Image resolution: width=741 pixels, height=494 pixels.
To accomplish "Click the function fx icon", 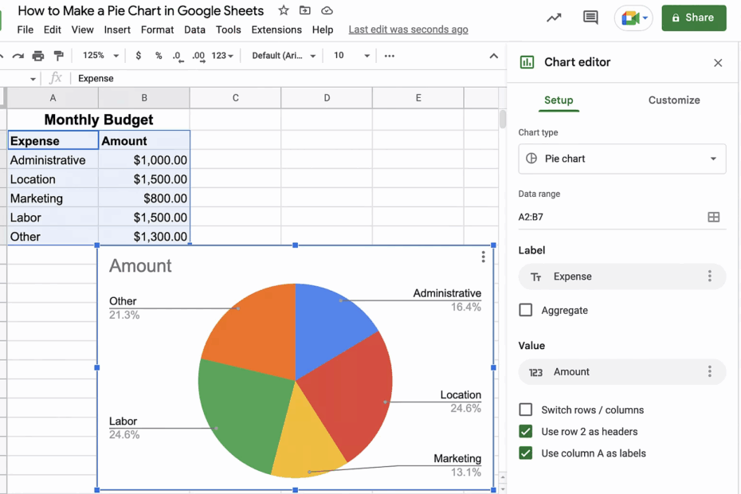I will tap(56, 78).
